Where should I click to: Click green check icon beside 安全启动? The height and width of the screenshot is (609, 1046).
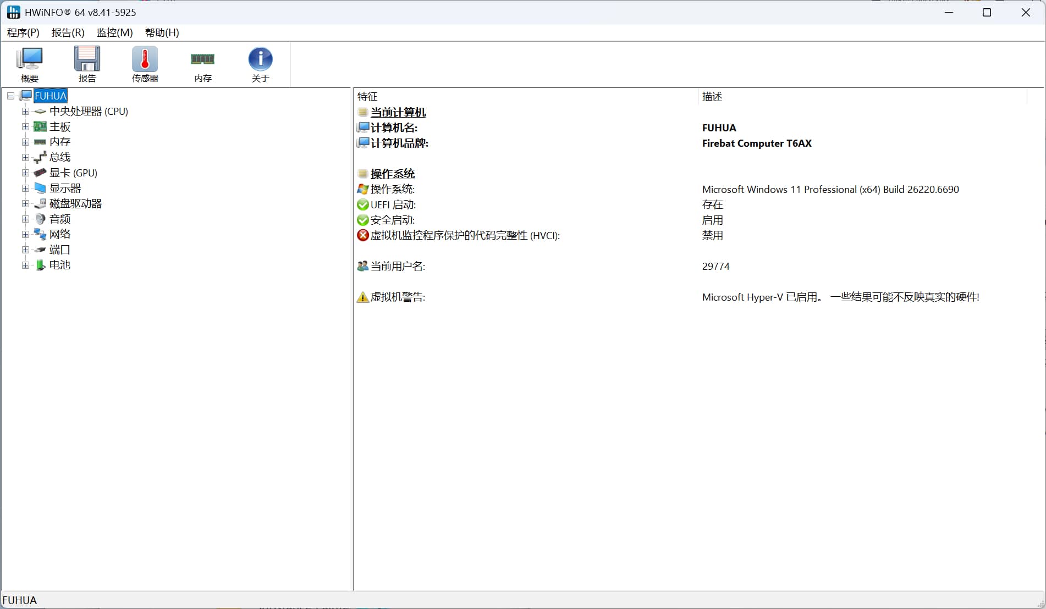[x=362, y=220]
